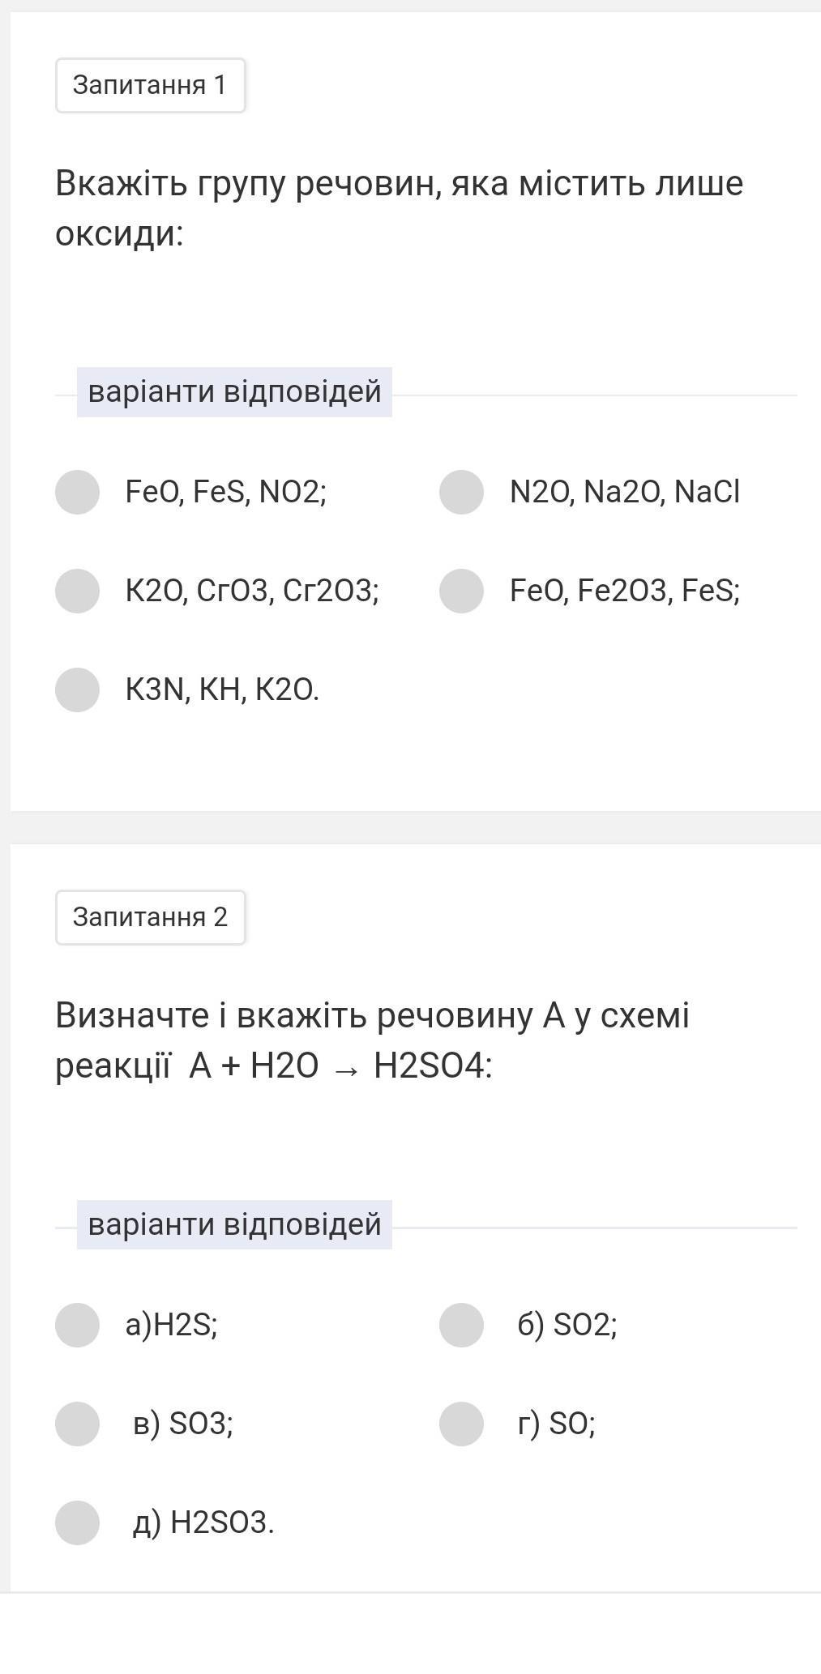The image size is (821, 1674).
Task: Pick answer в) SO3
Action: coord(78,1424)
